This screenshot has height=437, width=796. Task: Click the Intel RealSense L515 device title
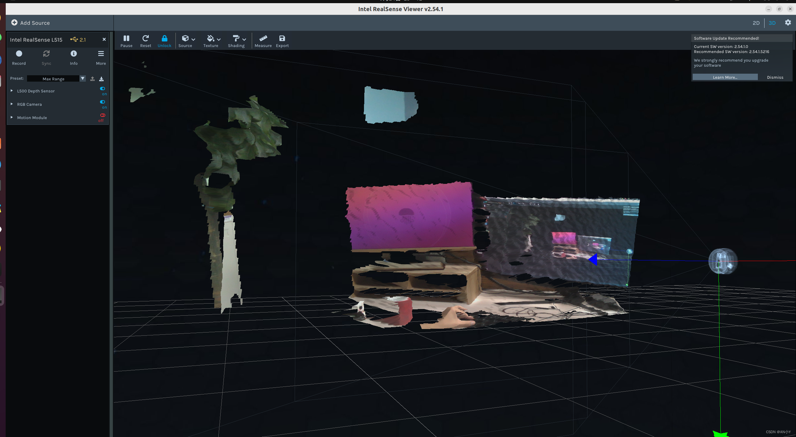(36, 40)
